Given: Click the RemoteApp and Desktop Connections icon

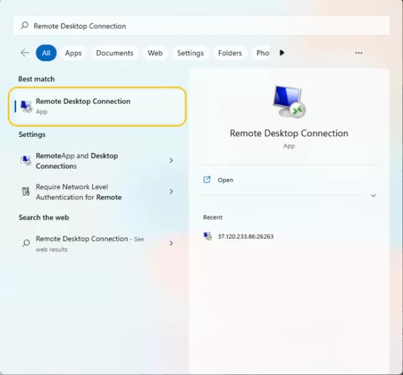Looking at the screenshot, I should (25, 161).
